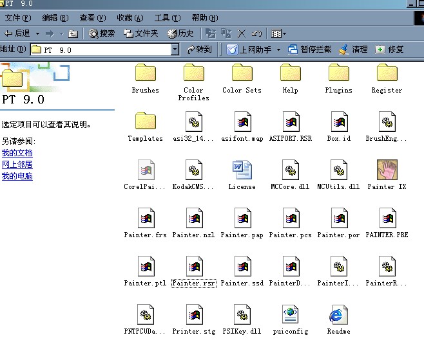
Task: Select the MCUtils.dll file icon
Action: [338, 170]
